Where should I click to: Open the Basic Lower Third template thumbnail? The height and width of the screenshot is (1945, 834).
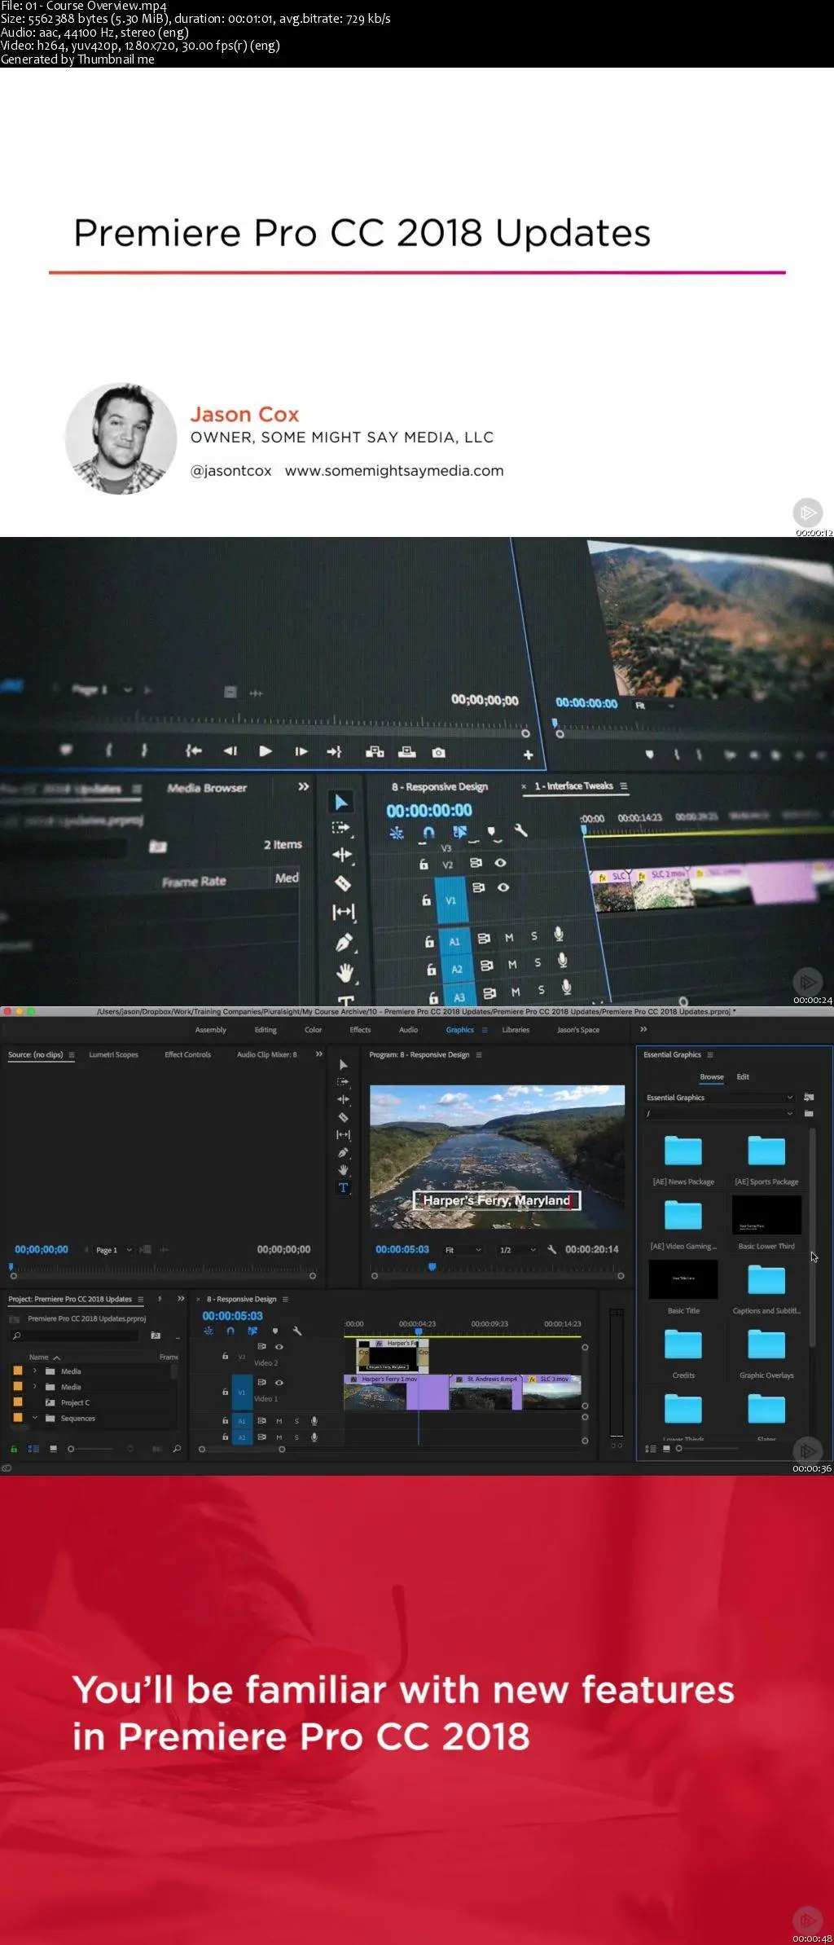766,1215
